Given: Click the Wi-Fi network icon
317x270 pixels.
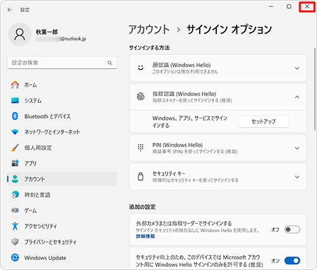Looking at the screenshot, I should pyautogui.click(x=15, y=132).
